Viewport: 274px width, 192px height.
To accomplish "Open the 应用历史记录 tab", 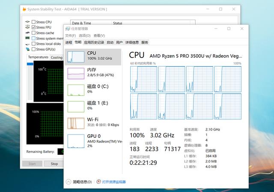I will pyautogui.click(x=94, y=42).
